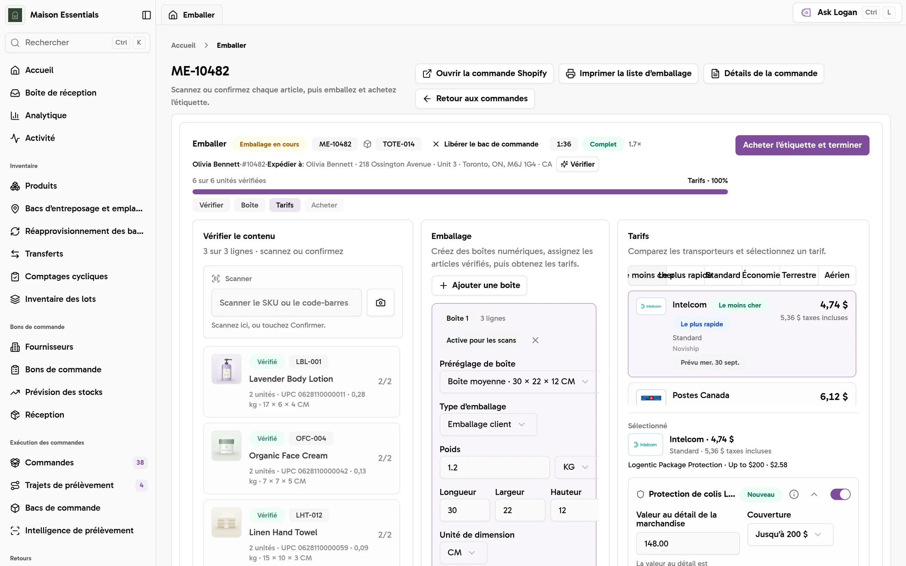Click Ouvrir la commande Shopify

tap(484, 74)
